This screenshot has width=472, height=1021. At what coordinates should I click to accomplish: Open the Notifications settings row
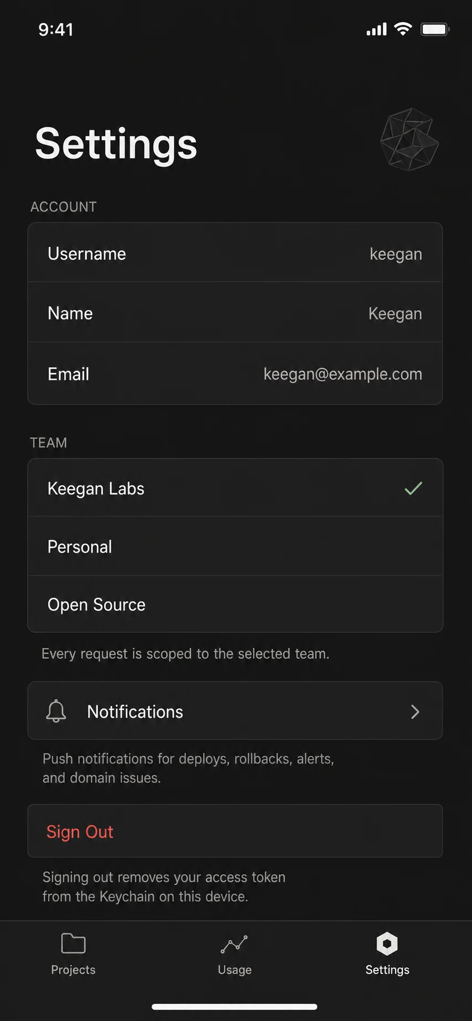[235, 710]
